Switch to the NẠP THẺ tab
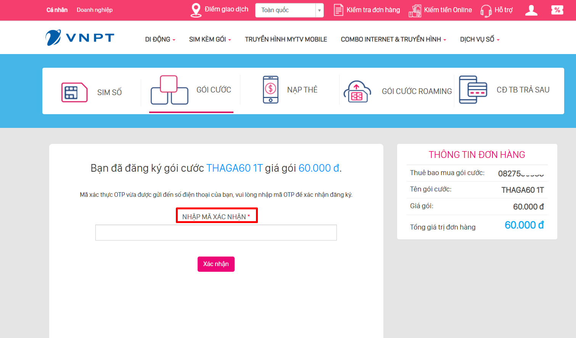The image size is (576, 338). pos(302,90)
